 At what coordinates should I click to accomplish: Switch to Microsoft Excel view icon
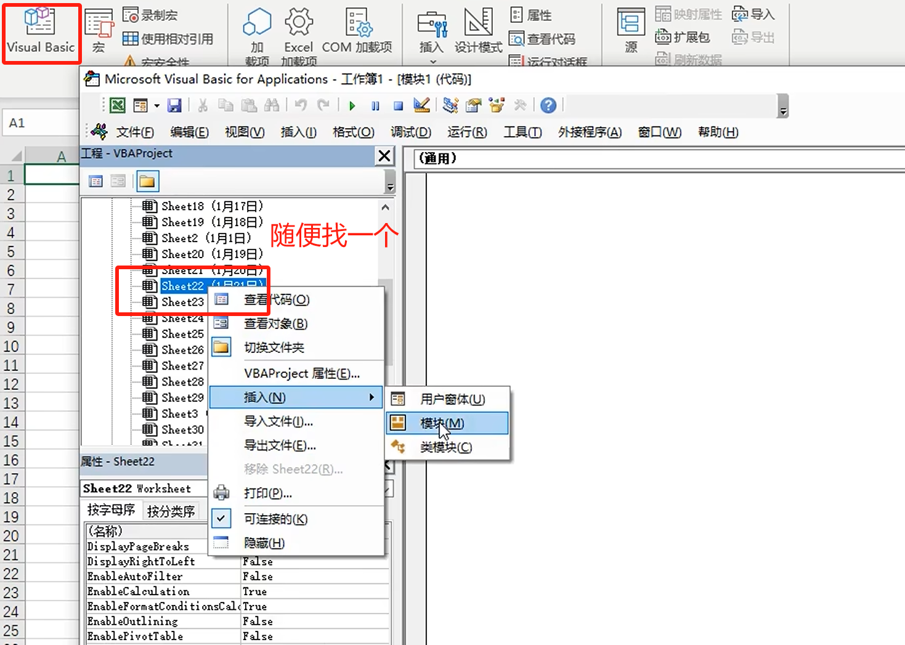117,105
